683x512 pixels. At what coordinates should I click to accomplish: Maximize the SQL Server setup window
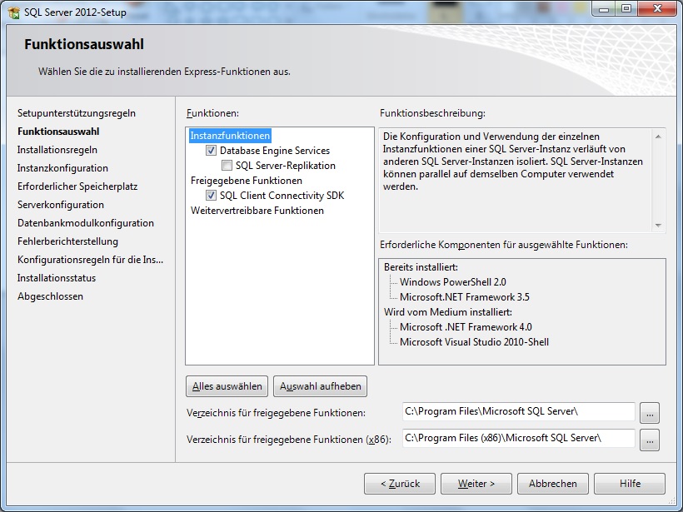(x=626, y=8)
